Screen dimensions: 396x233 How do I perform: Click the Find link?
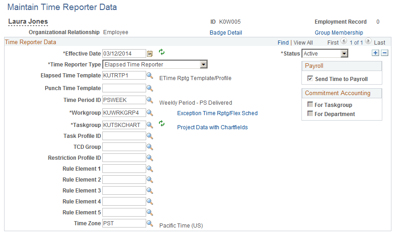pyautogui.click(x=283, y=43)
